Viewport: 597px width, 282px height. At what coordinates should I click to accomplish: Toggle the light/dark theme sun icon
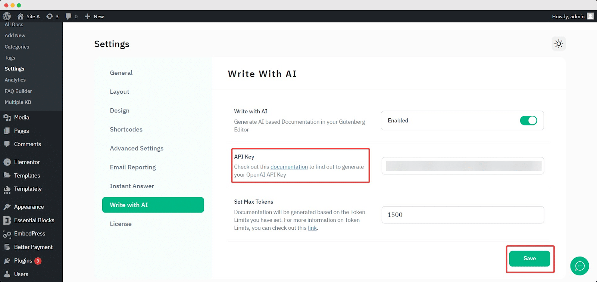coord(558,44)
